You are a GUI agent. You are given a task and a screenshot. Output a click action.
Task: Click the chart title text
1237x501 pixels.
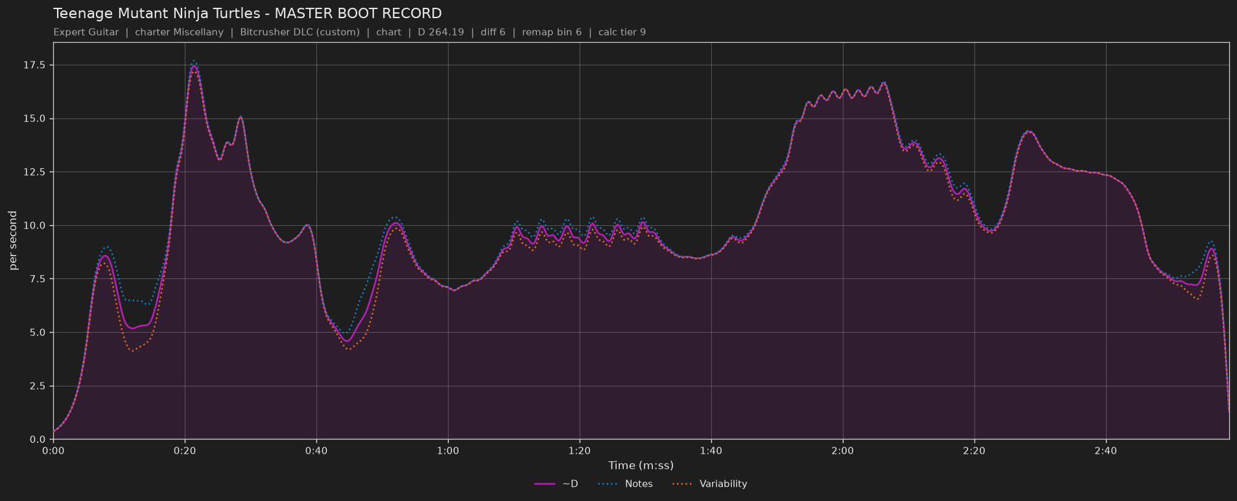click(248, 14)
